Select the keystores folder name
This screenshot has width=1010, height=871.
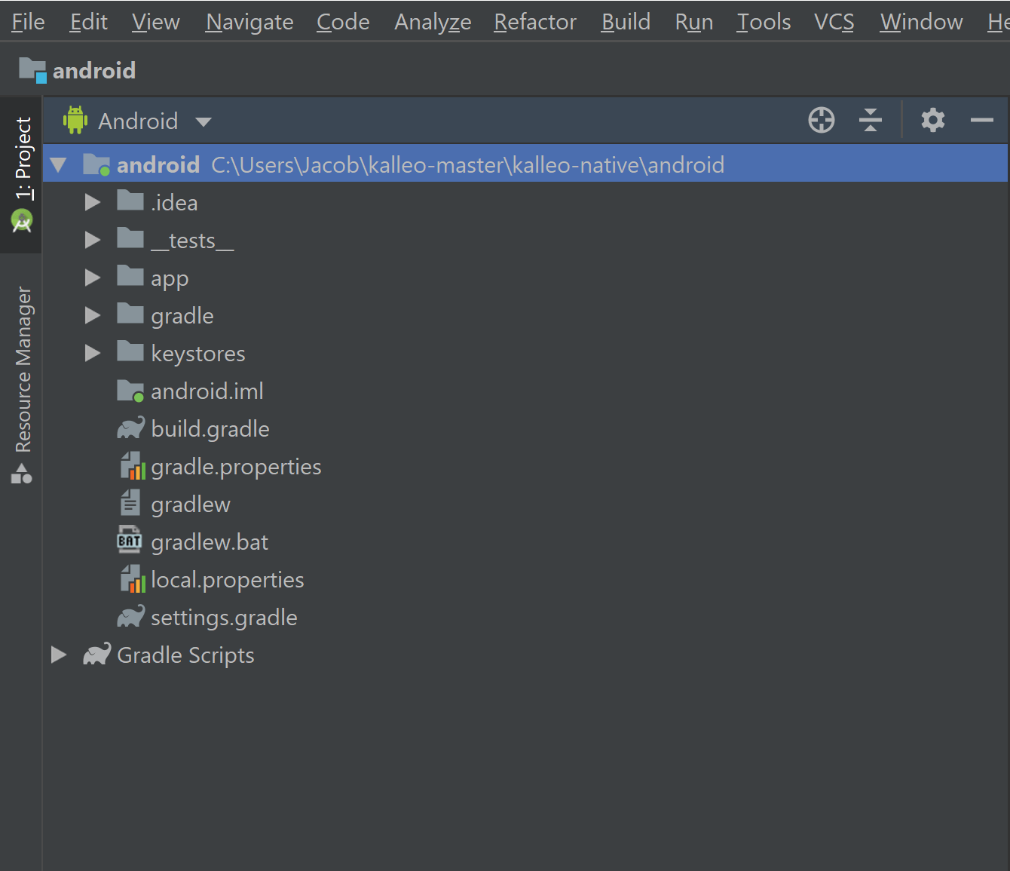(x=198, y=353)
